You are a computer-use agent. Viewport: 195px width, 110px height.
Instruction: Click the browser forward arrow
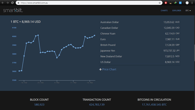[7, 3]
